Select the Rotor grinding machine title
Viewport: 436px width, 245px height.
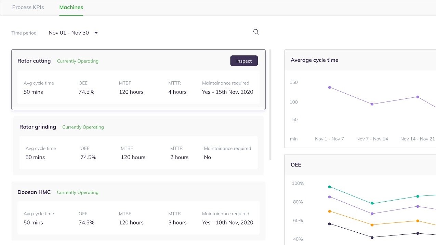tap(38, 127)
